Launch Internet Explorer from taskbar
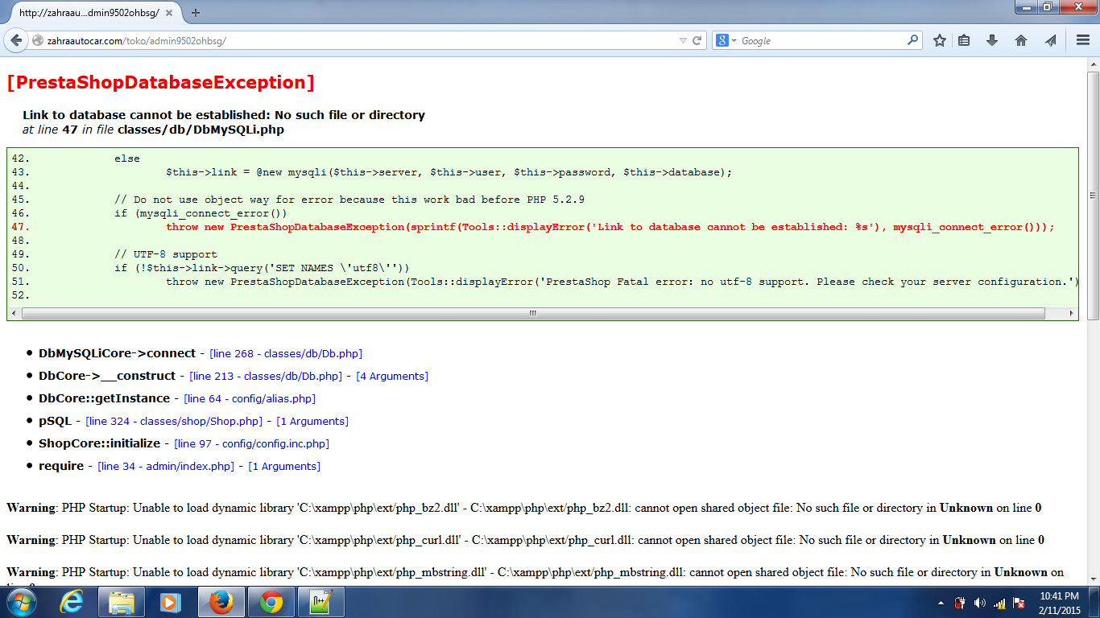Screen dimensions: 1100x618 pos(72,602)
